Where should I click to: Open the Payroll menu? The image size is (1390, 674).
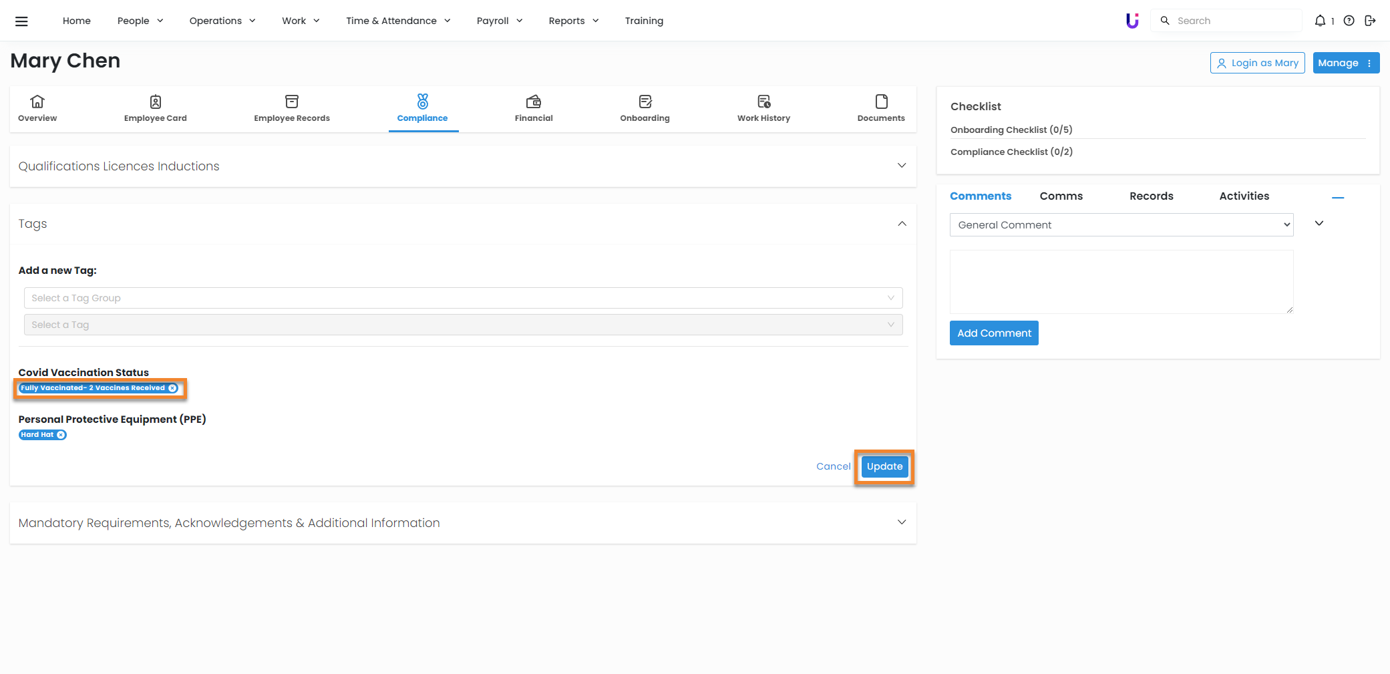point(499,21)
